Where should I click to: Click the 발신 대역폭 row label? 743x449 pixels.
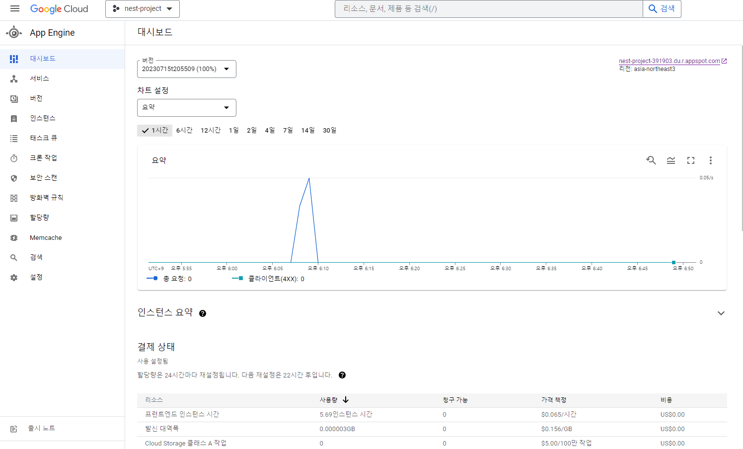pos(162,429)
